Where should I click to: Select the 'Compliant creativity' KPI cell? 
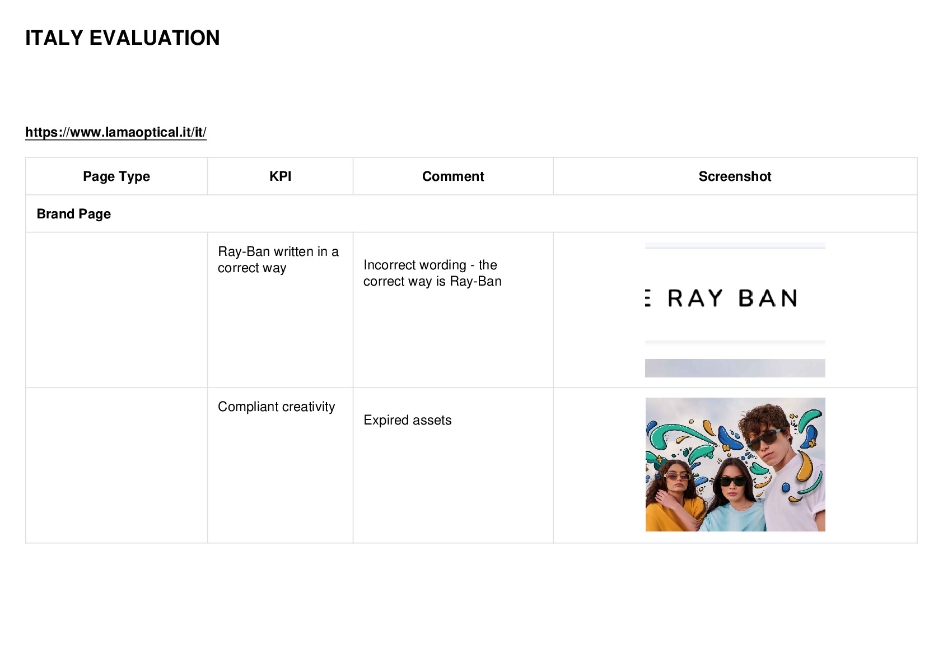click(281, 465)
